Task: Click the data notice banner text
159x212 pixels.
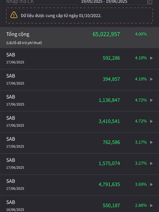Action: tap(61, 15)
